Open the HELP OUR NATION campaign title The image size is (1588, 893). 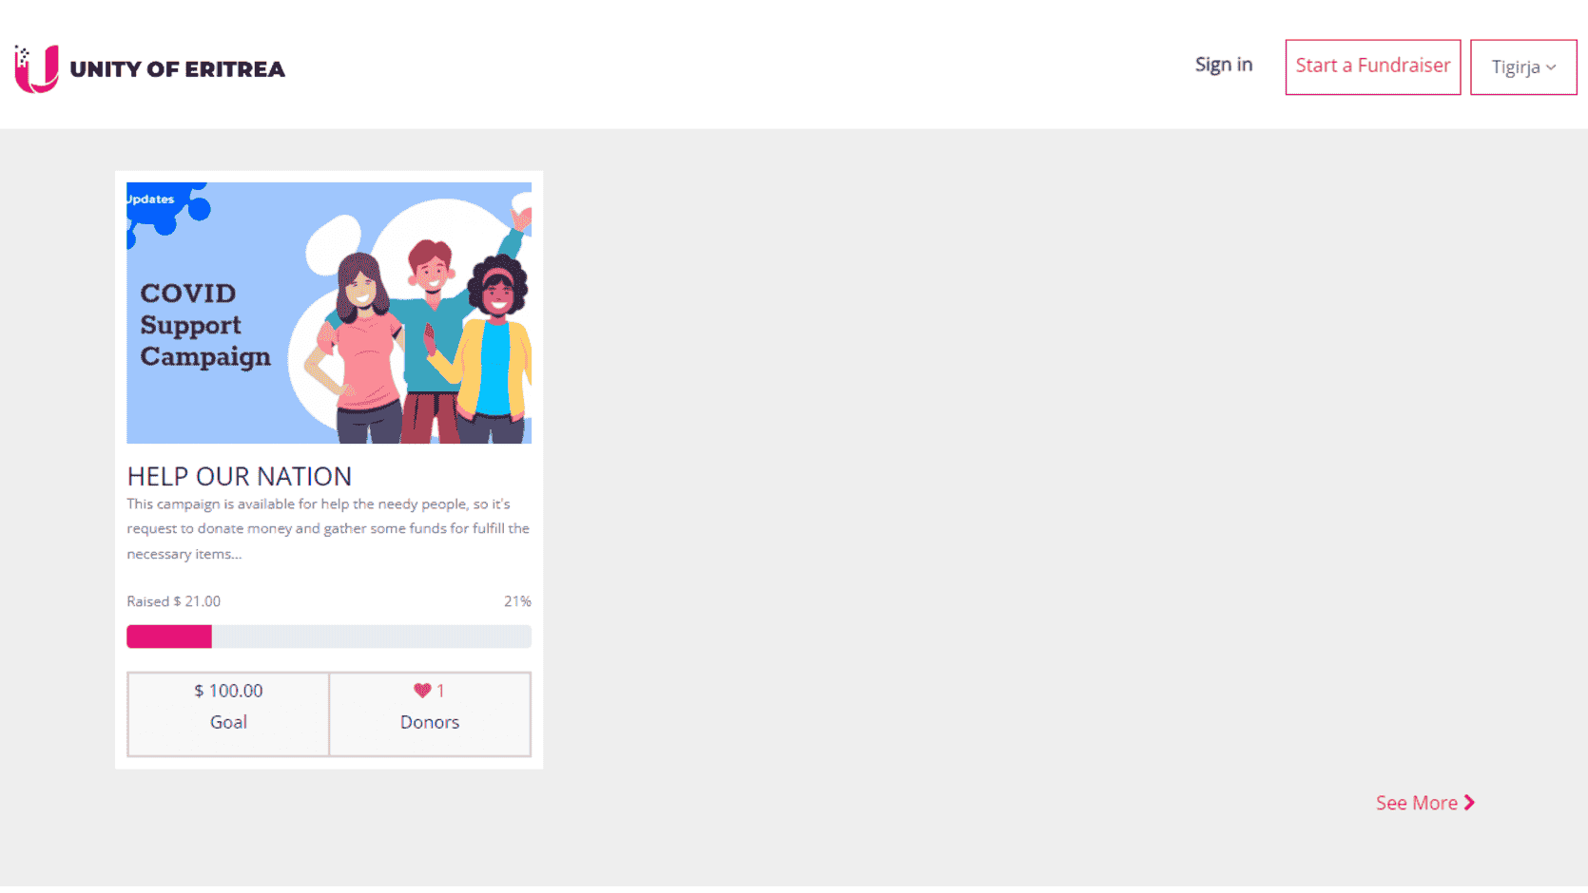239,476
